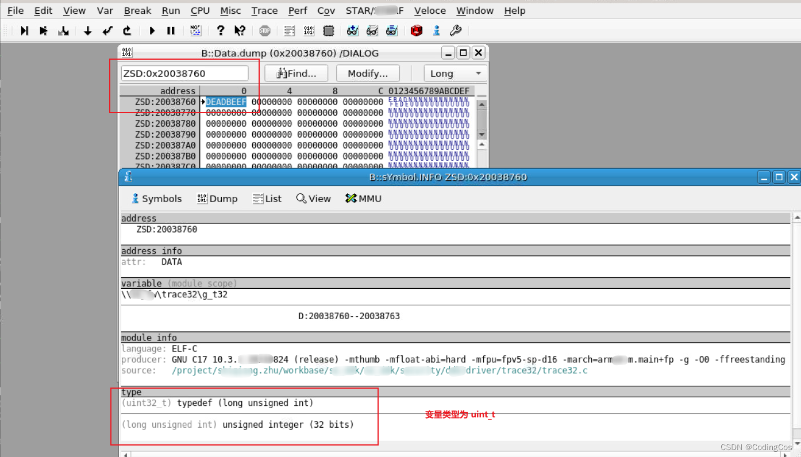Click dump window scrollbar up arrow
The width and height of the screenshot is (801, 457).
pyautogui.click(x=482, y=105)
